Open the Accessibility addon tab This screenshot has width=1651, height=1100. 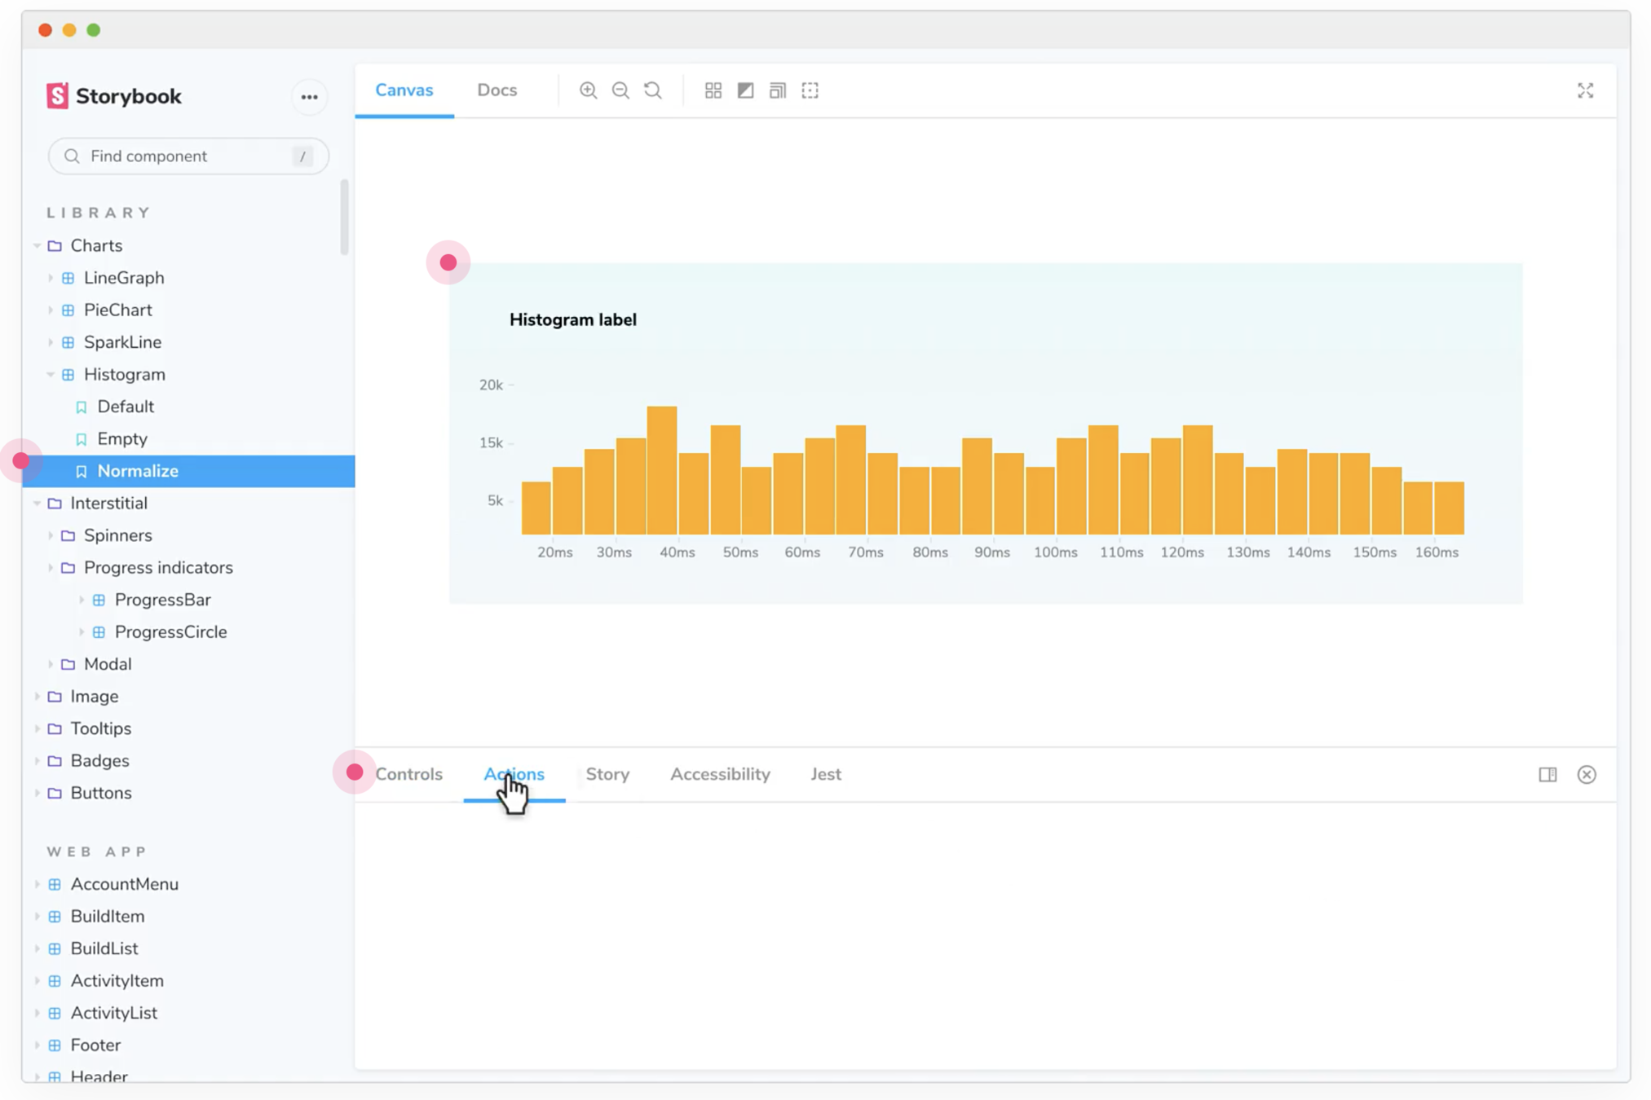tap(720, 774)
